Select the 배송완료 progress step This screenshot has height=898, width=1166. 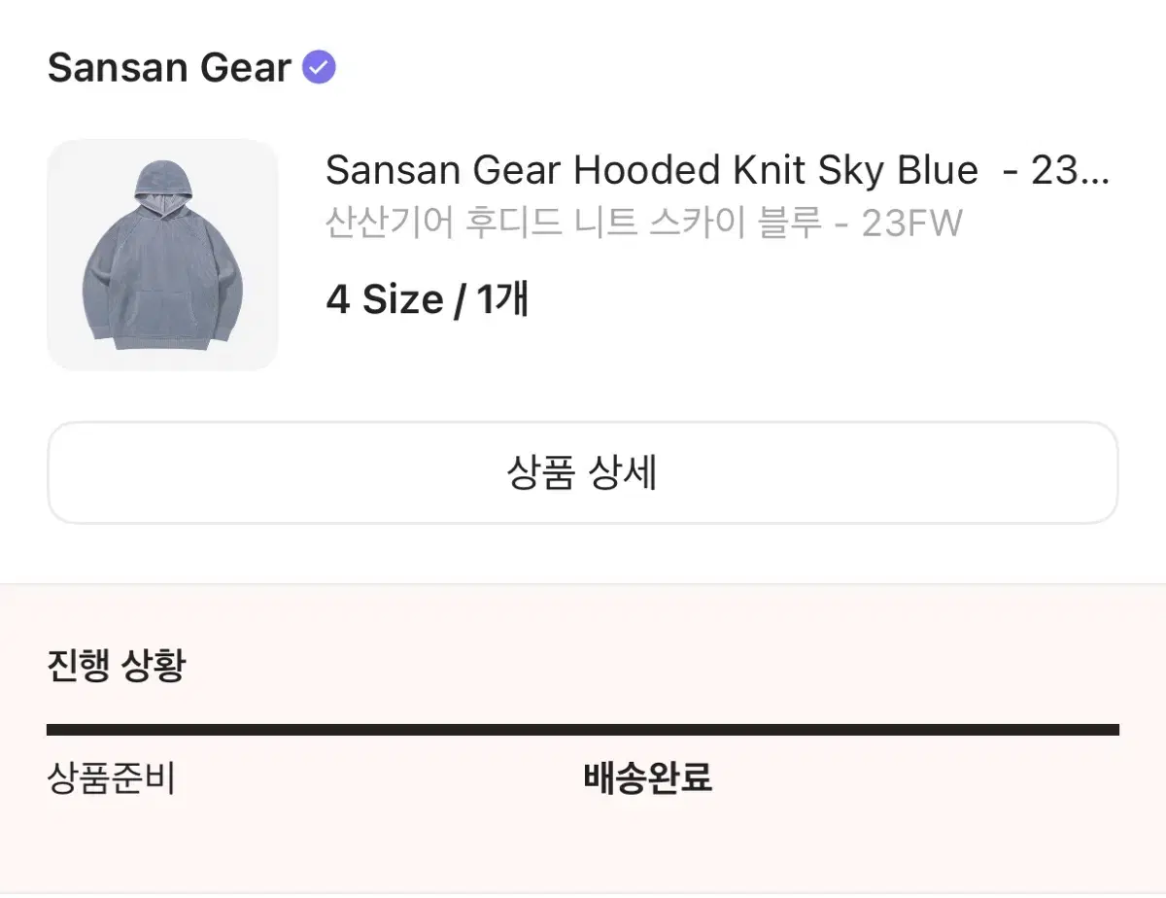pyautogui.click(x=648, y=778)
